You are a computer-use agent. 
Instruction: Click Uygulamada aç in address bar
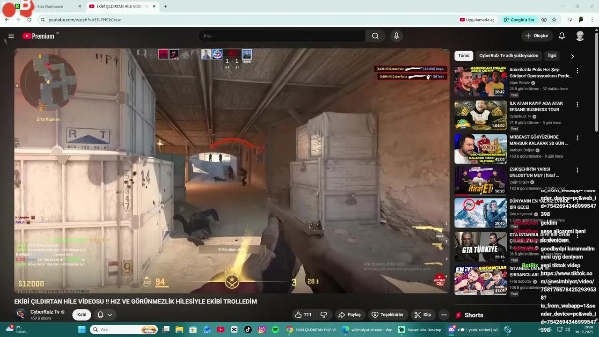477,20
